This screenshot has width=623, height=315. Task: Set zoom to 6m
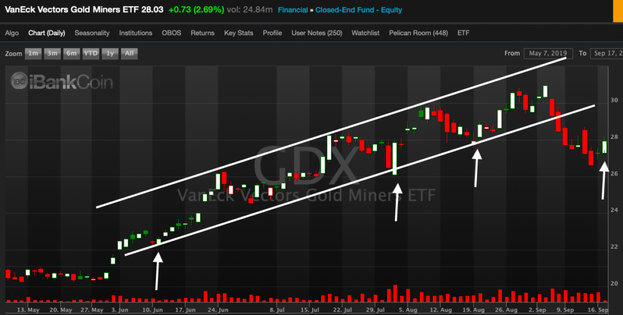(71, 53)
